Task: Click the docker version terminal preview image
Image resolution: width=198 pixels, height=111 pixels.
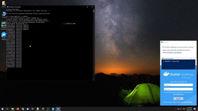Action: pos(178,64)
